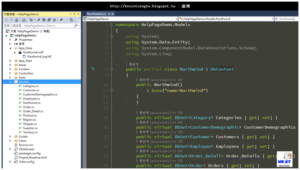This screenshot has width=300, height=170.
Task: Toggle Preview Selected Items icon
Action: point(66,20)
